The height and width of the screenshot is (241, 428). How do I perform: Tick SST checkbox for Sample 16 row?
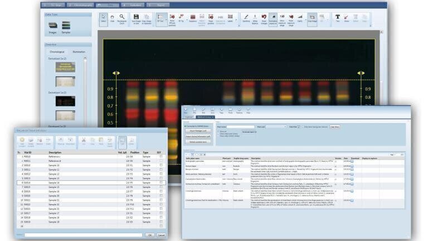(161, 191)
